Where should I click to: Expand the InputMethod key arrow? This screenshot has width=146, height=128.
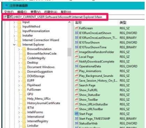click(x=14, y=27)
